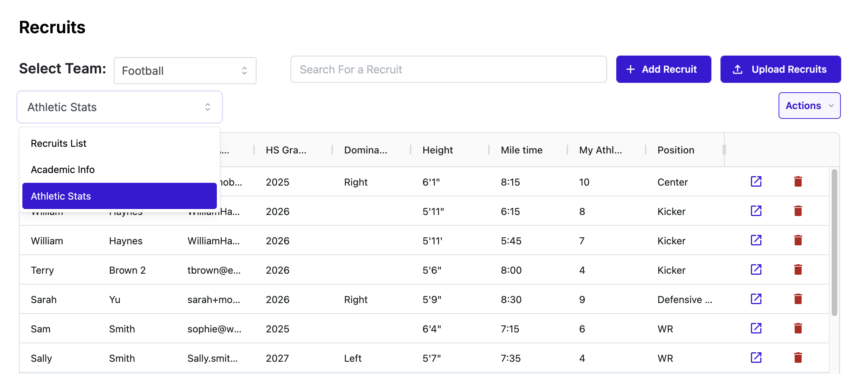Sort by the Mile time column header
Viewport: 852px width, 374px height.
click(521, 150)
